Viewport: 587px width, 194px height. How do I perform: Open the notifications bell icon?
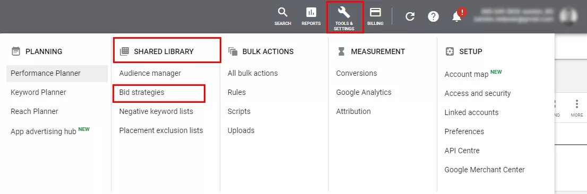(x=456, y=17)
